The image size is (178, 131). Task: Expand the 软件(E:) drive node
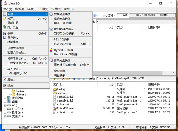[x=5, y=113]
